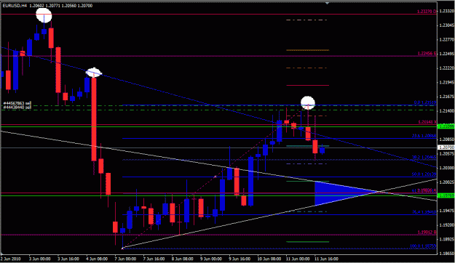
Task: Click the 8 Jun 08:00 time label
Action: [182, 259]
